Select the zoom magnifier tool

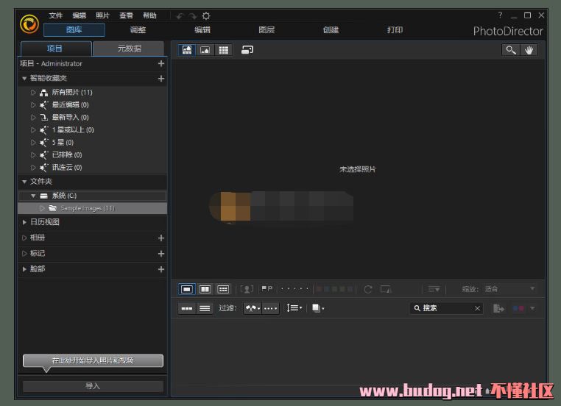(510, 50)
